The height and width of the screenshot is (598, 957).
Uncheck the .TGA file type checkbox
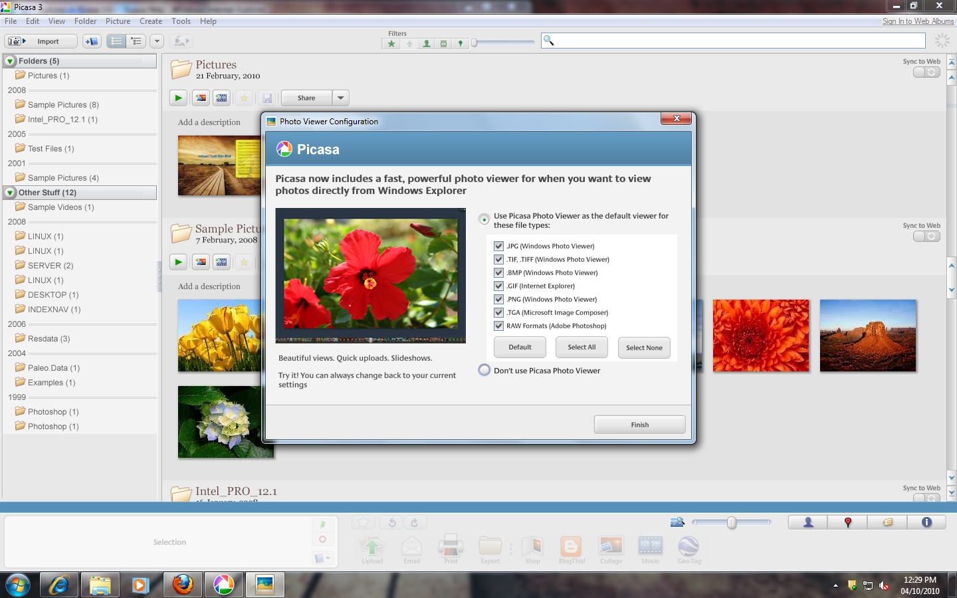(498, 312)
